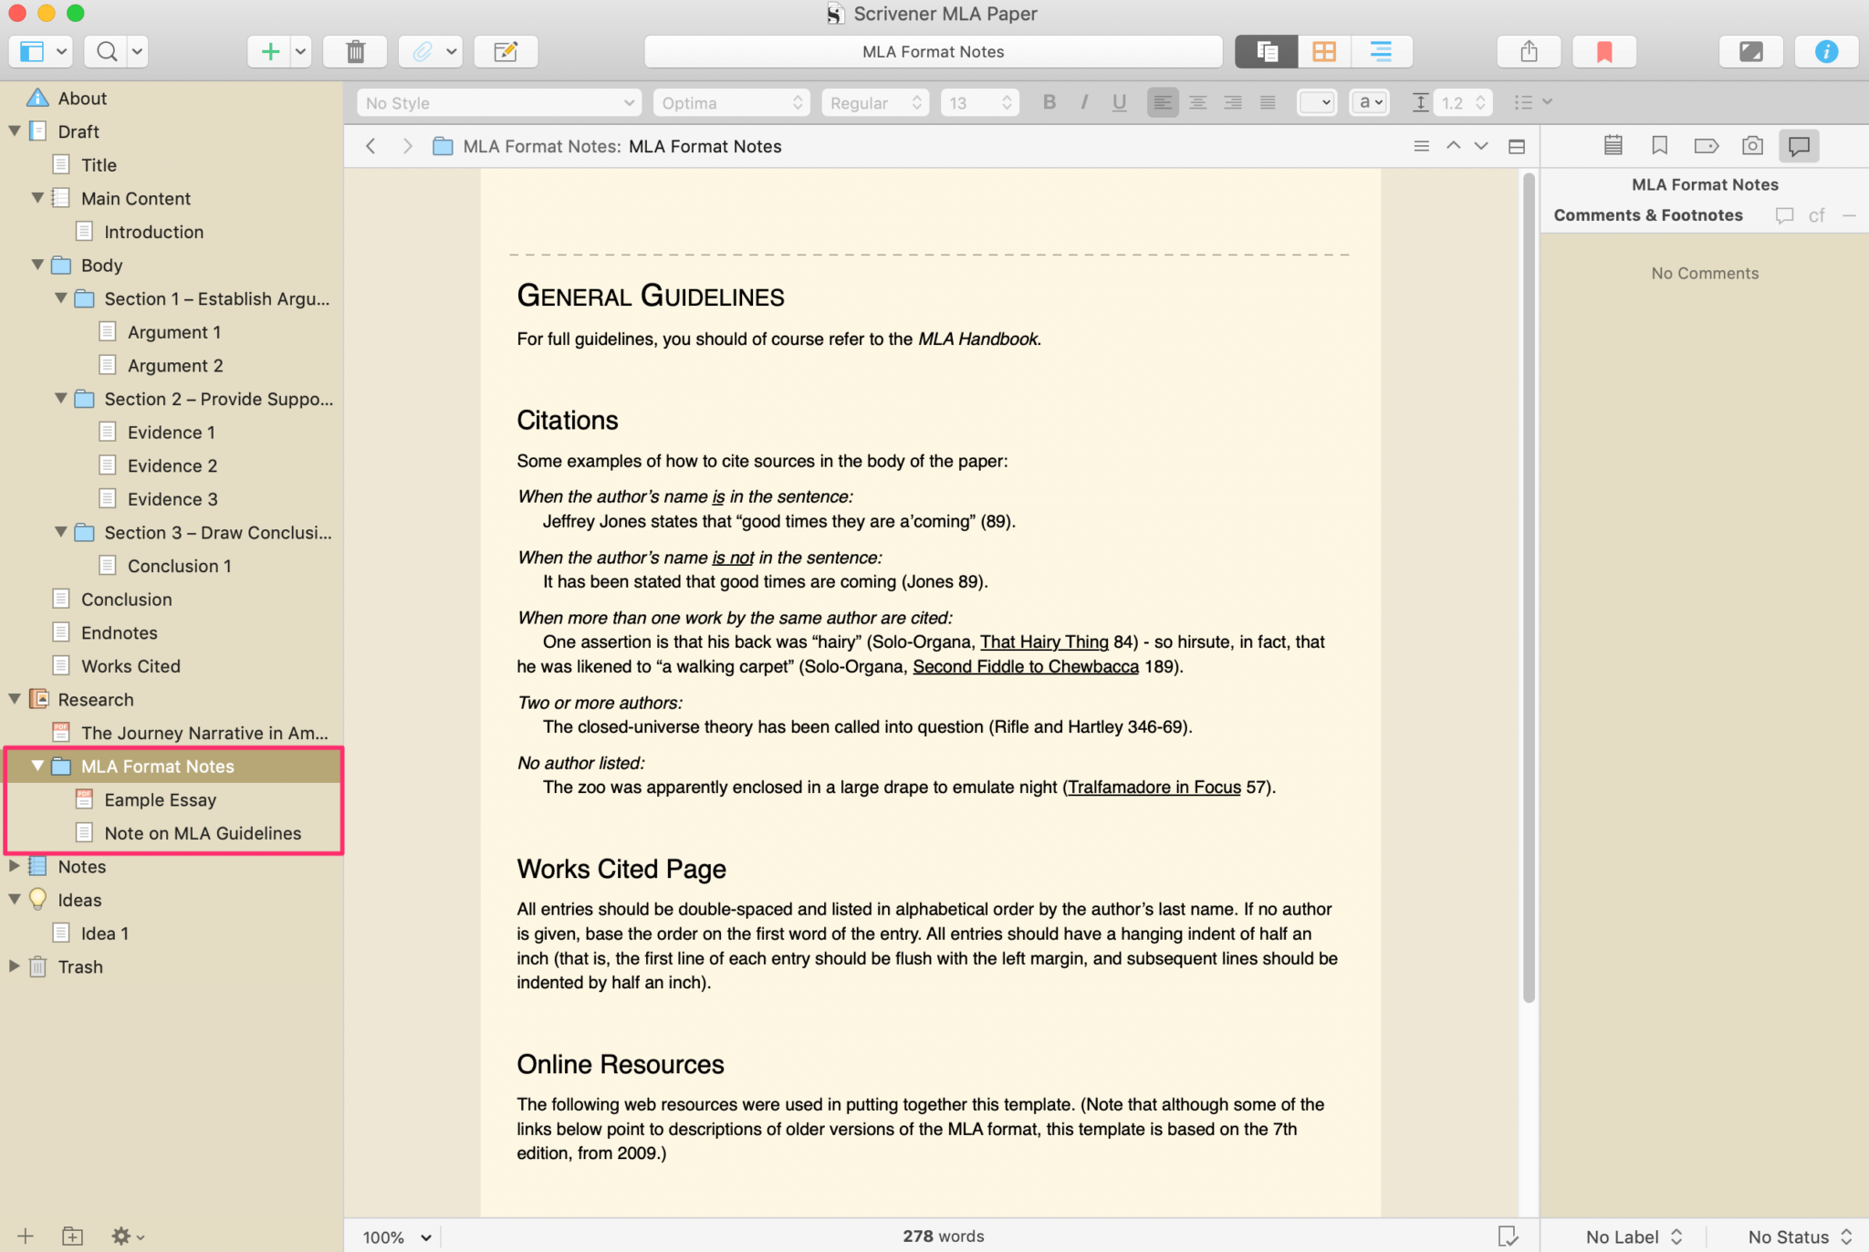Show Snapshots camera icon in inspector

tap(1751, 146)
